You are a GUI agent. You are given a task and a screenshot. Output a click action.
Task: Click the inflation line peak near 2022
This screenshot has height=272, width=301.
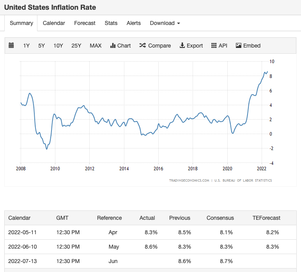coord(267,72)
